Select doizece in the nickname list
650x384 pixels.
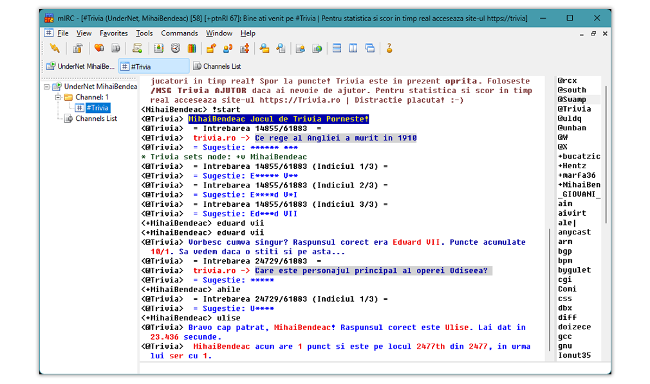click(x=574, y=327)
